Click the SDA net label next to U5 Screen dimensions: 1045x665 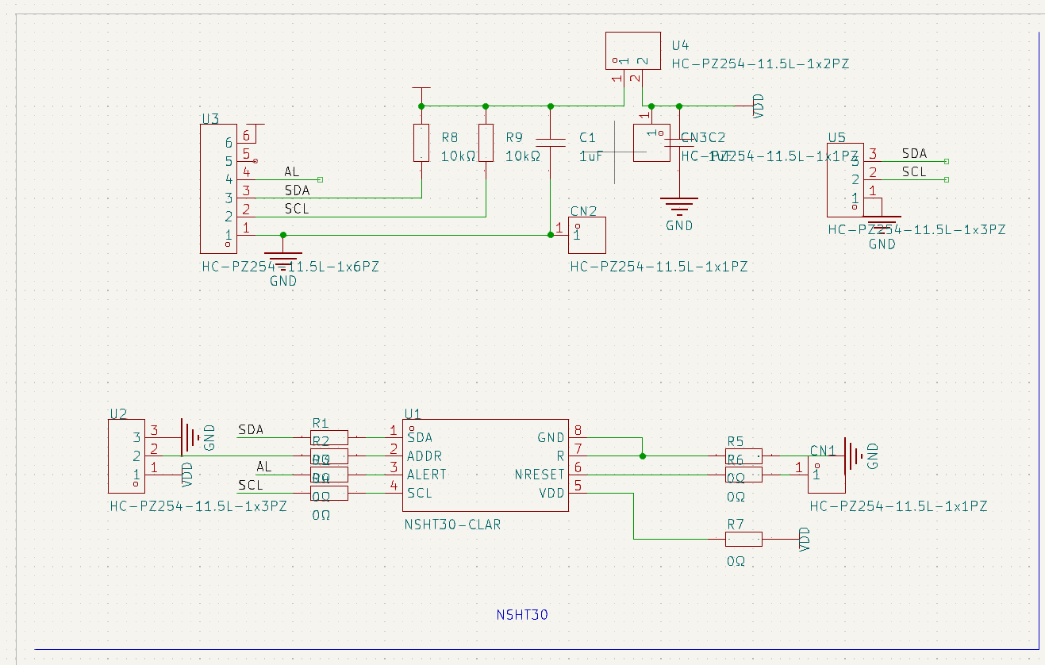[x=914, y=154]
